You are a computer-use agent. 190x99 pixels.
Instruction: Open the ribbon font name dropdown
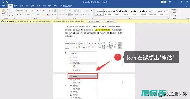tap(29, 11)
